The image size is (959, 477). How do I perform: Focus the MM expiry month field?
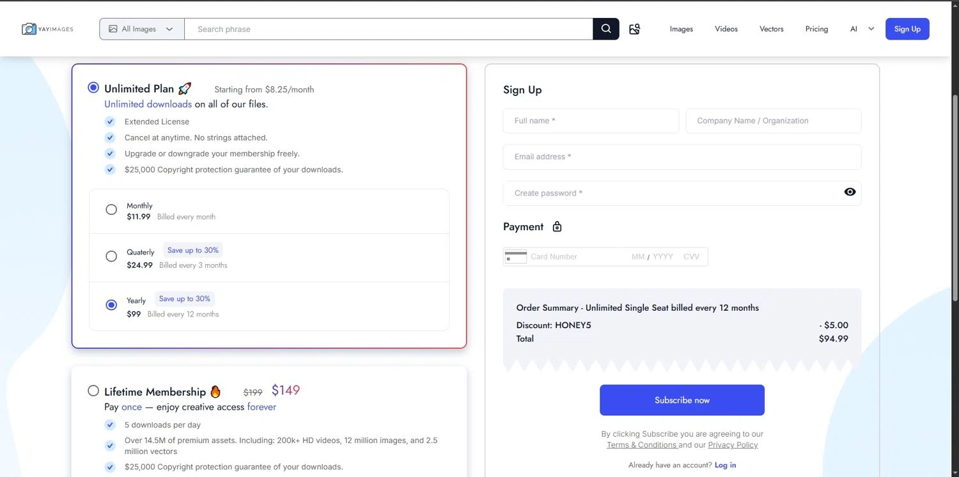tap(638, 256)
